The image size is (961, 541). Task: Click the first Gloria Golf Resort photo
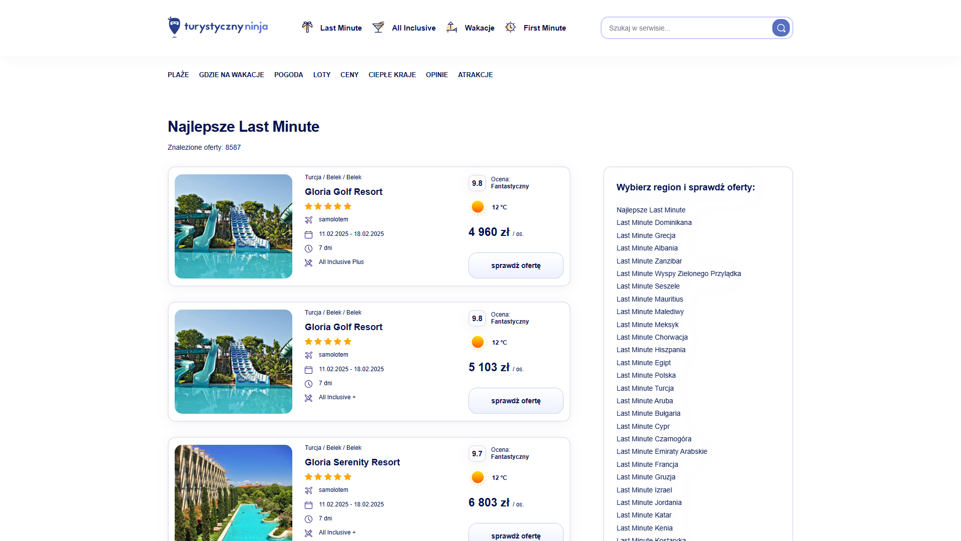233,226
